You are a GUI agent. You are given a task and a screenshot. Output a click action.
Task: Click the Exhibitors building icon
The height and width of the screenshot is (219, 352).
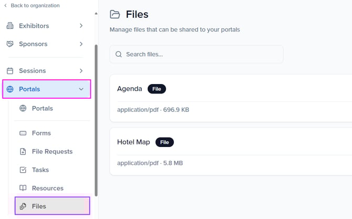tap(9, 26)
